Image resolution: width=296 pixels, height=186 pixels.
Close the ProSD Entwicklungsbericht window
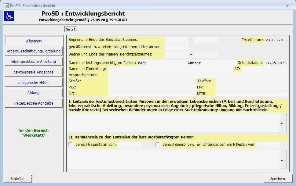click(287, 6)
